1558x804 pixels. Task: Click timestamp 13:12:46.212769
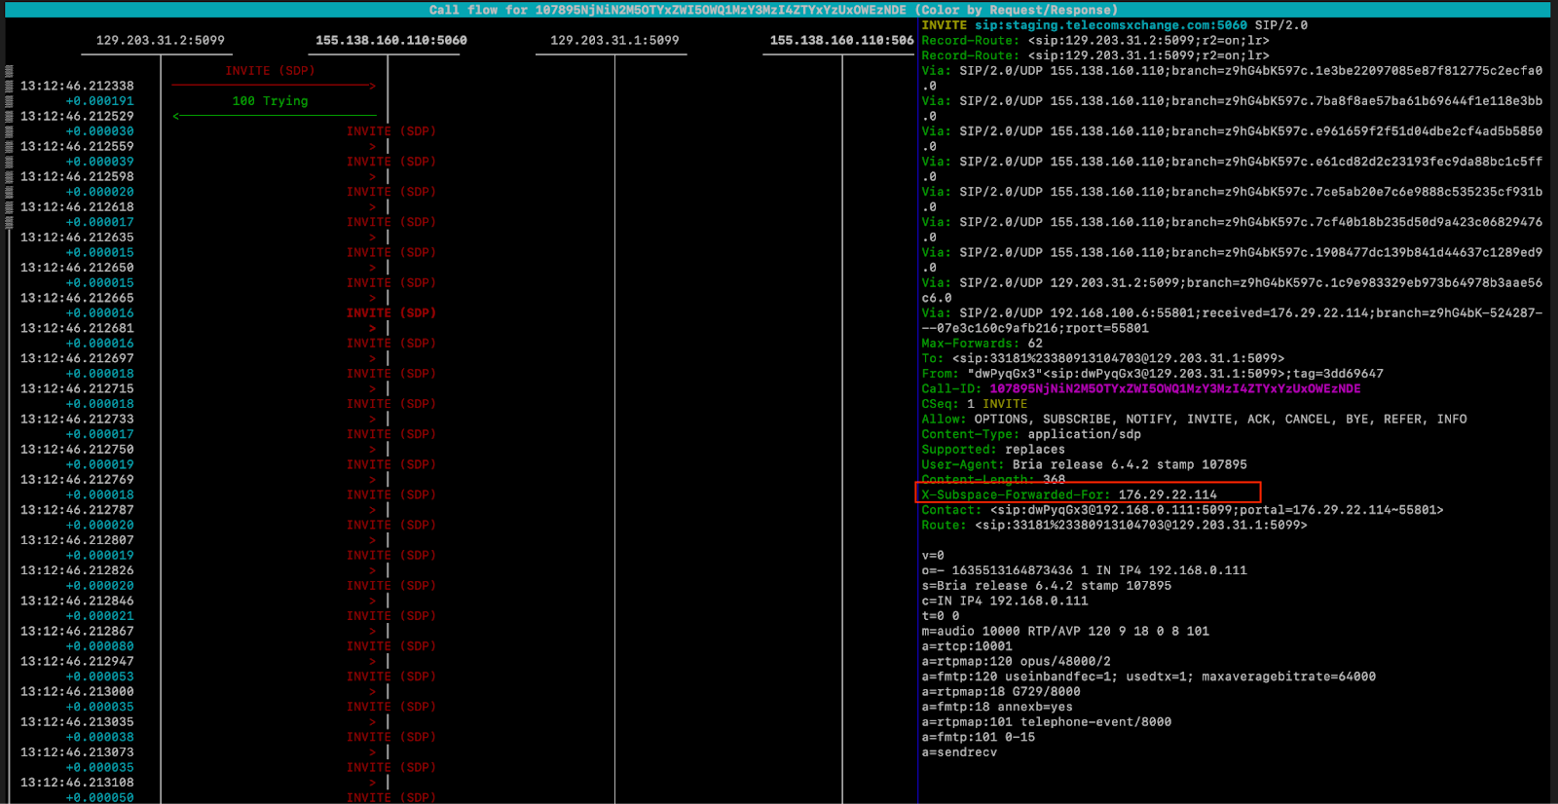[x=77, y=479]
